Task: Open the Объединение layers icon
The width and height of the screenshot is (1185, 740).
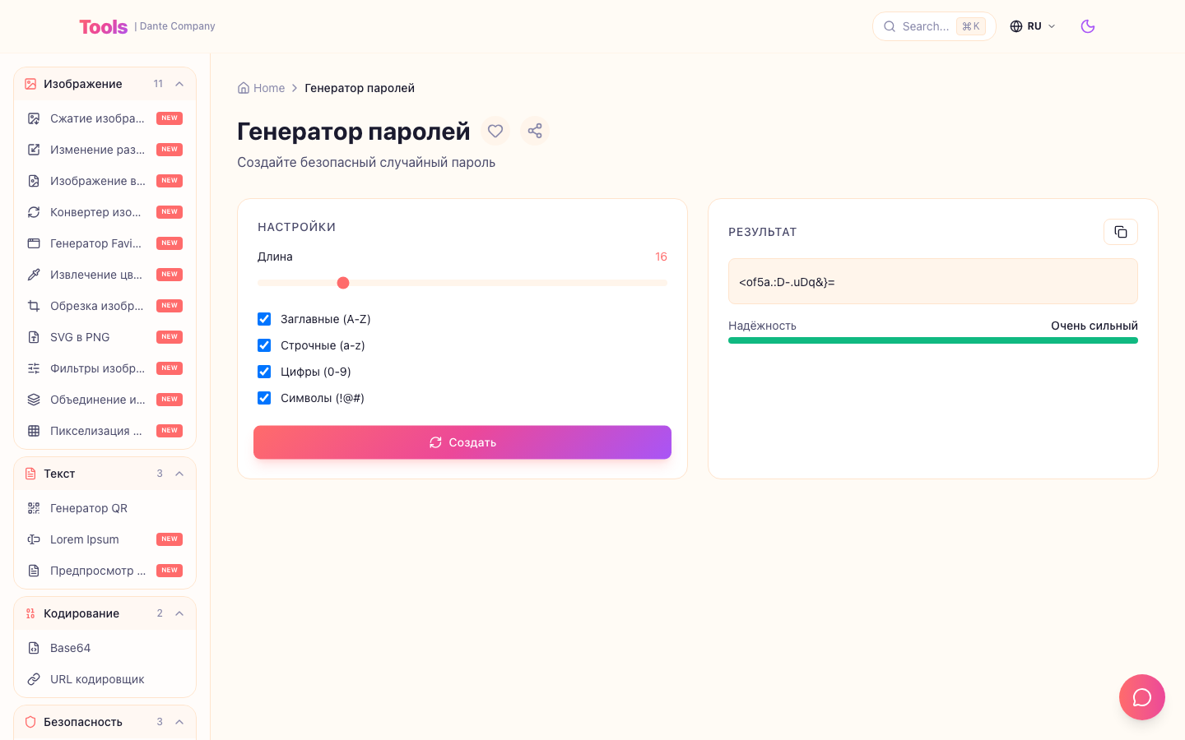Action: click(34, 400)
